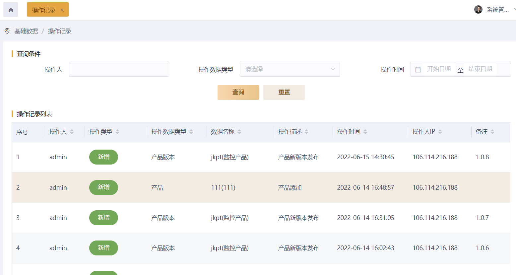The width and height of the screenshot is (516, 275).
Task: Switch to the 操作记录 tab
Action: (x=43, y=10)
